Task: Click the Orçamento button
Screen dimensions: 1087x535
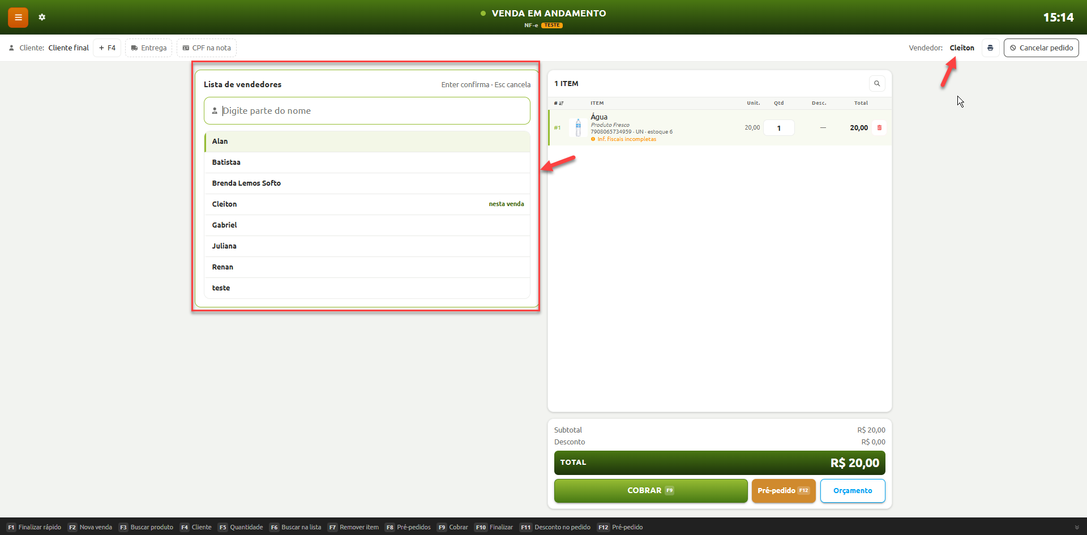Action: (853, 491)
